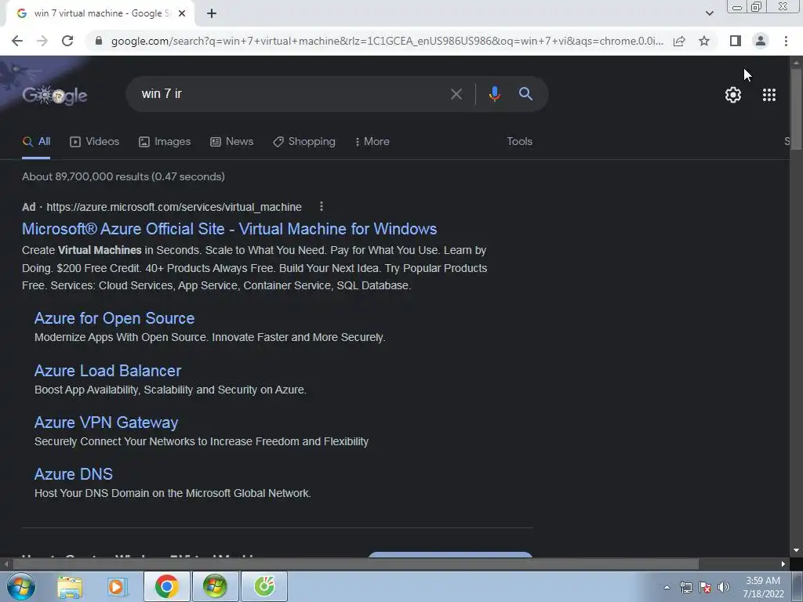Click the Windows flag taskbar app
The image size is (803, 602).
click(x=215, y=586)
